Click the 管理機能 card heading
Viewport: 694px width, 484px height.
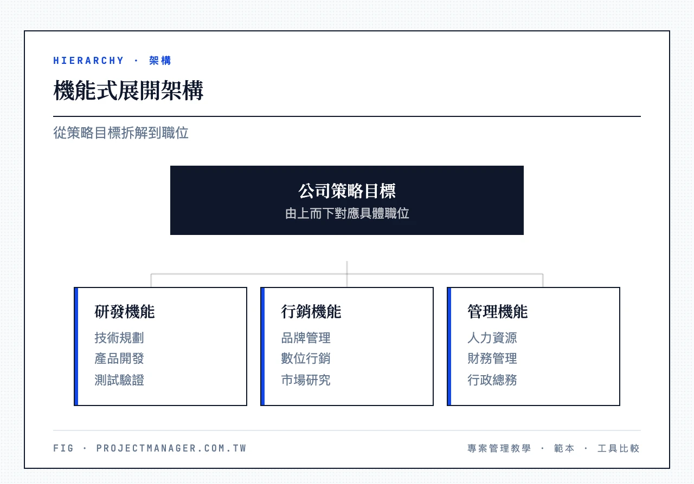pos(498,312)
